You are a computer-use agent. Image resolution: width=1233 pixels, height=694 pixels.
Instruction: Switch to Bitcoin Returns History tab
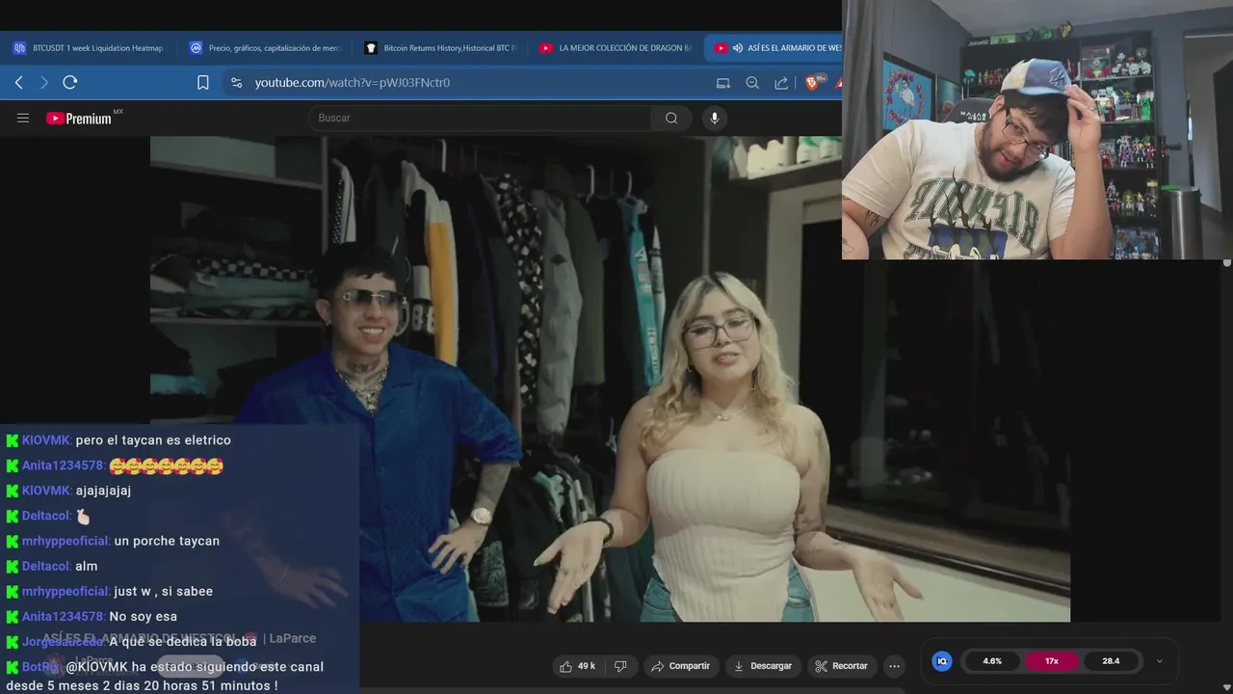[x=440, y=48]
